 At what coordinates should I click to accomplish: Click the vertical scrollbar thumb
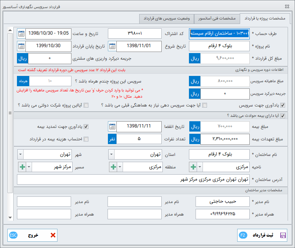[x=10, y=113]
